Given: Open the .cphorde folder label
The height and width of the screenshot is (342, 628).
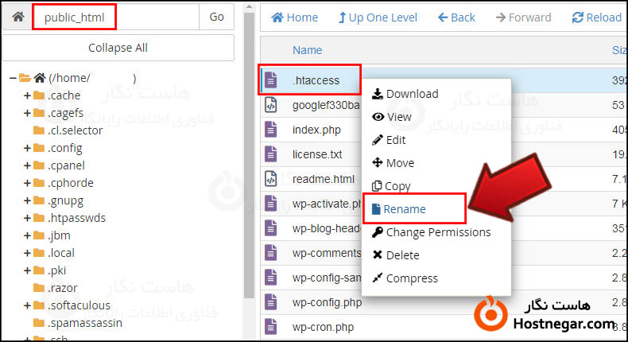Looking at the screenshot, I should pyautogui.click(x=71, y=183).
